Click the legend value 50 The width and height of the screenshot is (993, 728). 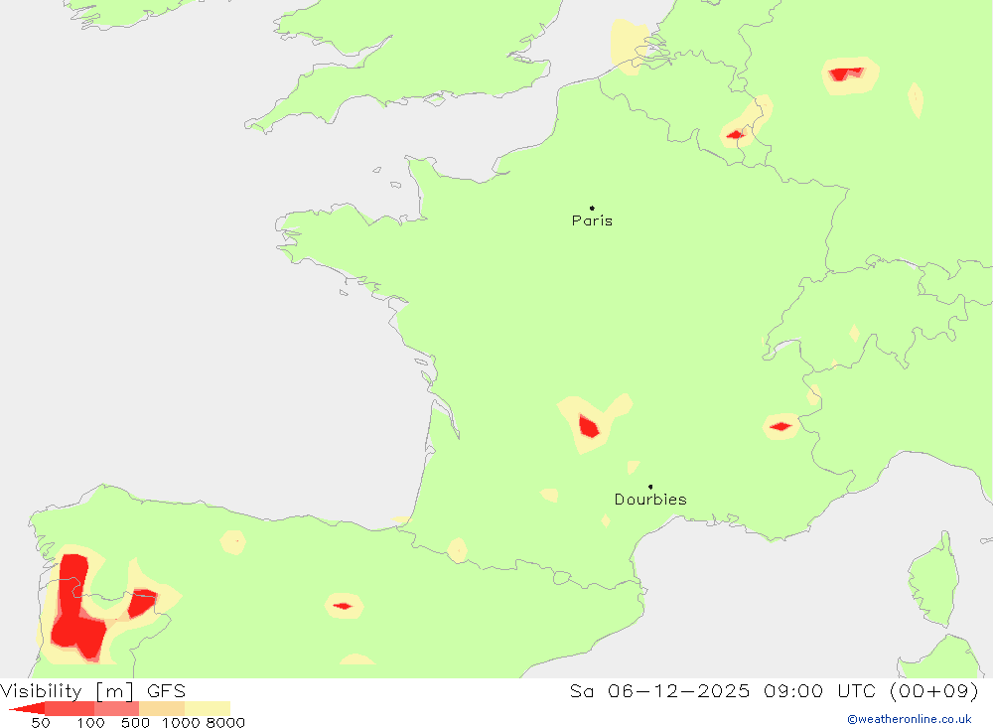pos(41,722)
